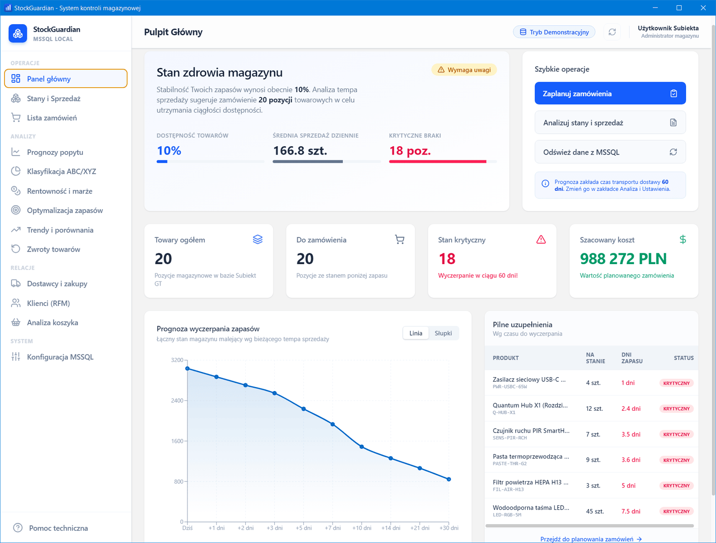This screenshot has height=543, width=716.
Task: Click the Odśwież dane z MSSQL button
Action: [x=610, y=152]
